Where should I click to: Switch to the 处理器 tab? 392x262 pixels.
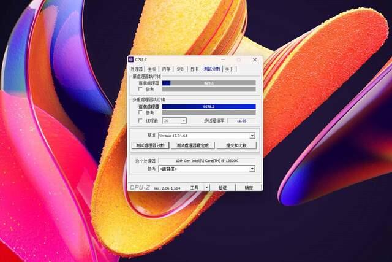(137, 69)
